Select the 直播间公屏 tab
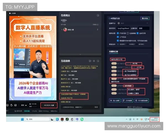Image resolution: width=166 pixels, height=133 pixels. 113,52
